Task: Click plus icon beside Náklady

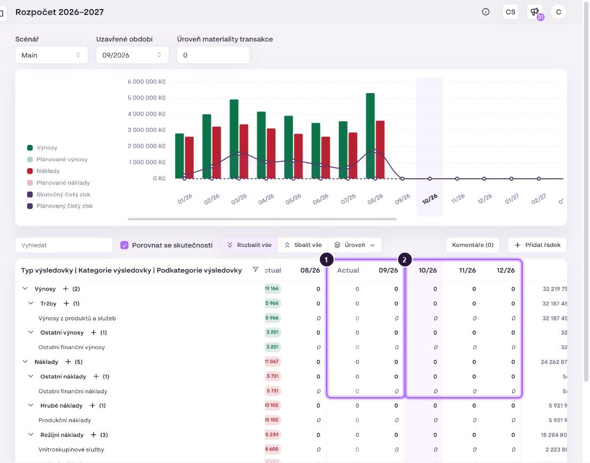Action: (x=68, y=362)
